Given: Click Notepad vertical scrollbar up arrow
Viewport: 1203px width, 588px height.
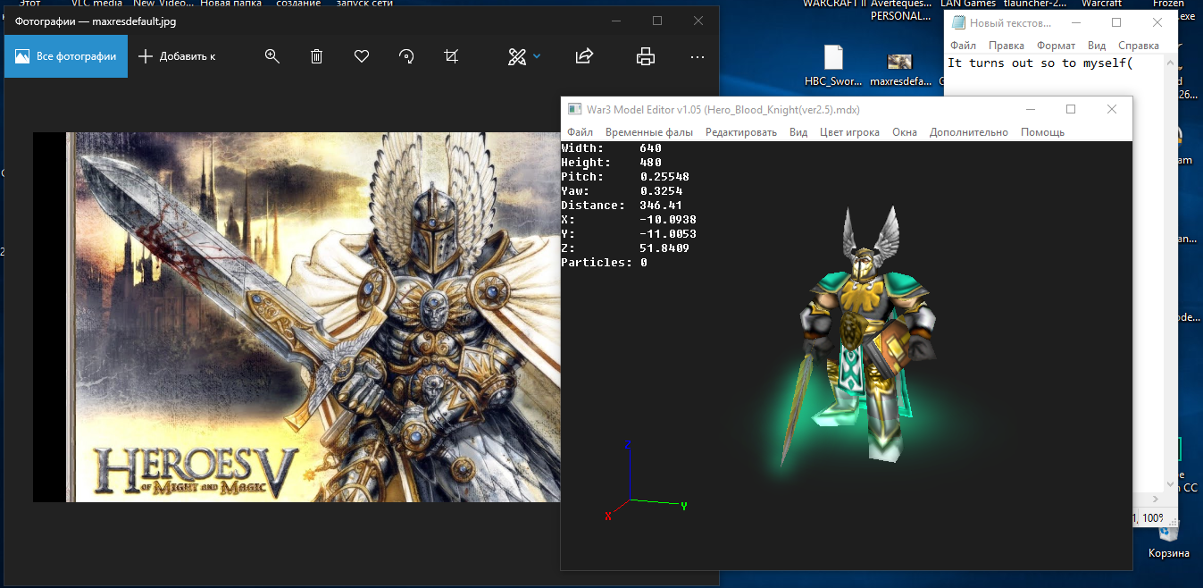Looking at the screenshot, I should [1171, 63].
